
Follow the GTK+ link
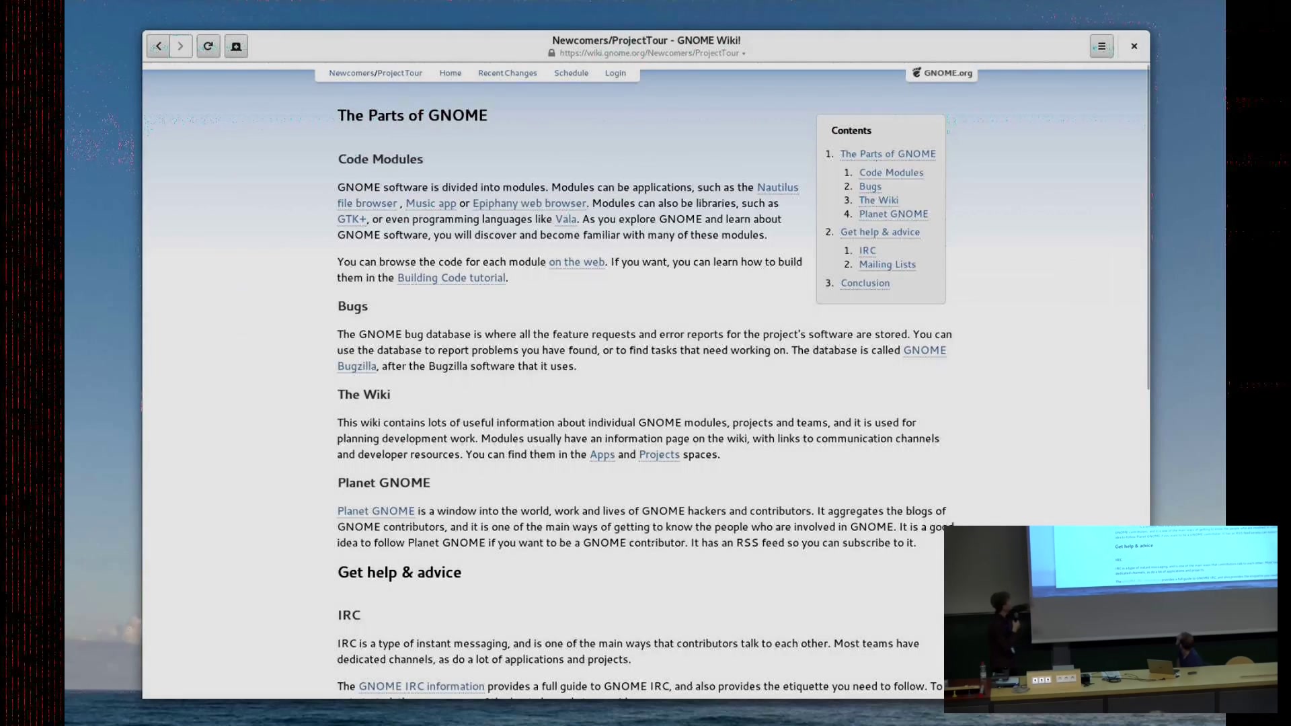click(352, 219)
